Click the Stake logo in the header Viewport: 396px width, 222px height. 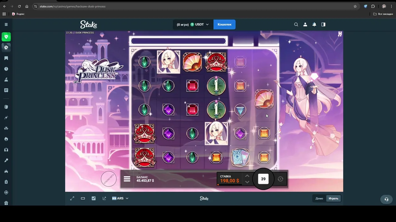pos(88,24)
